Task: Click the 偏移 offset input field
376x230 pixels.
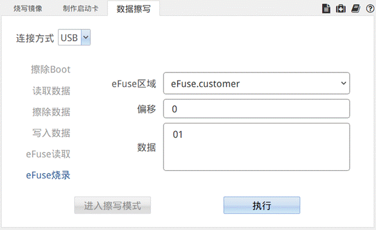Action: pos(257,108)
